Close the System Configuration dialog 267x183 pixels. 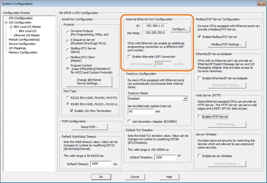[x=261, y=3]
